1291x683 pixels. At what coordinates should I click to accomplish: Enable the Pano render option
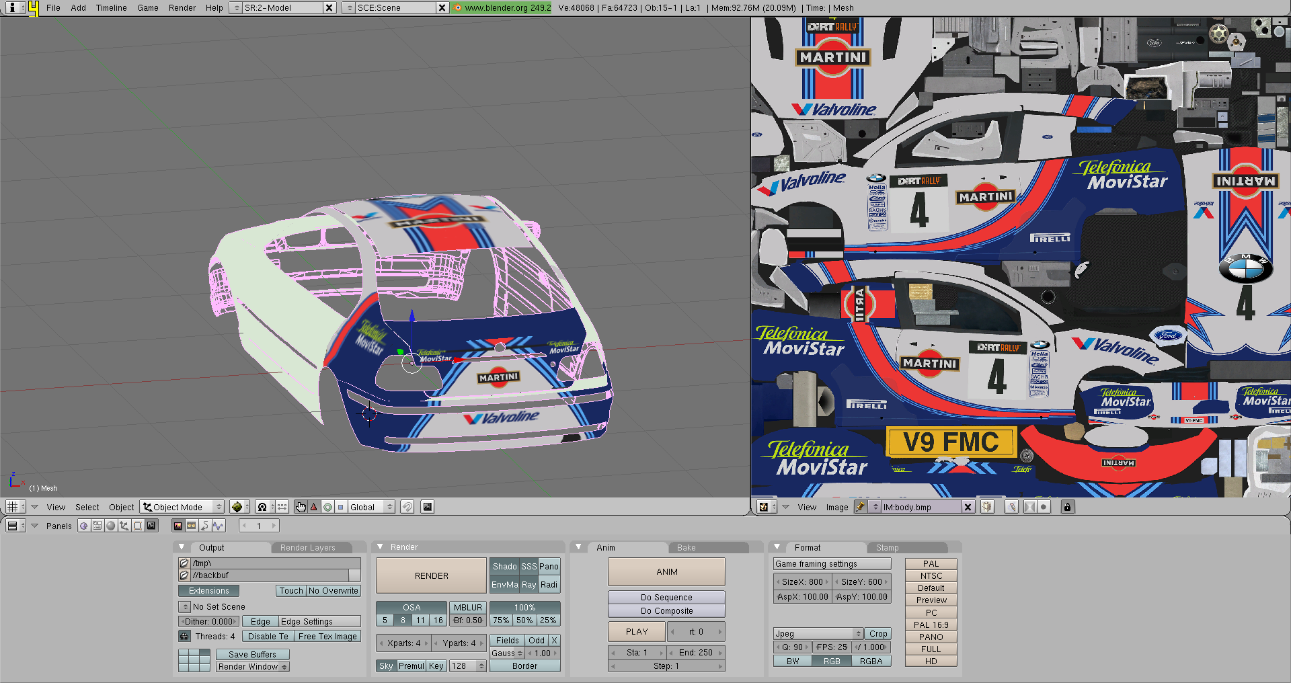click(549, 567)
